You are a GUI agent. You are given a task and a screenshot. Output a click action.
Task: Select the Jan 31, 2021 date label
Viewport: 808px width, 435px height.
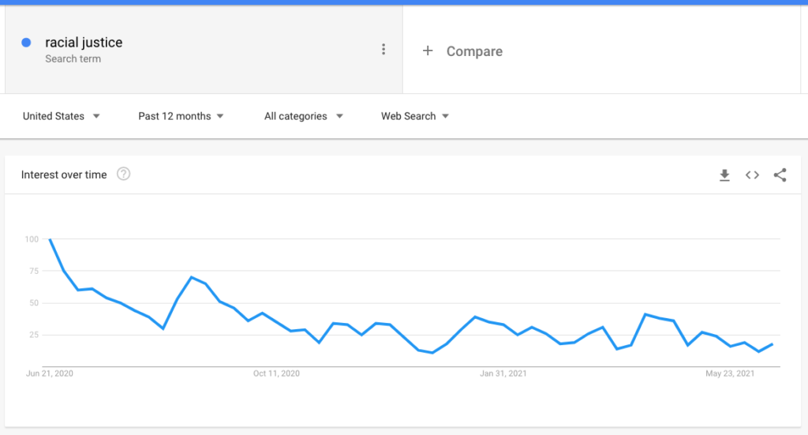pyautogui.click(x=503, y=373)
